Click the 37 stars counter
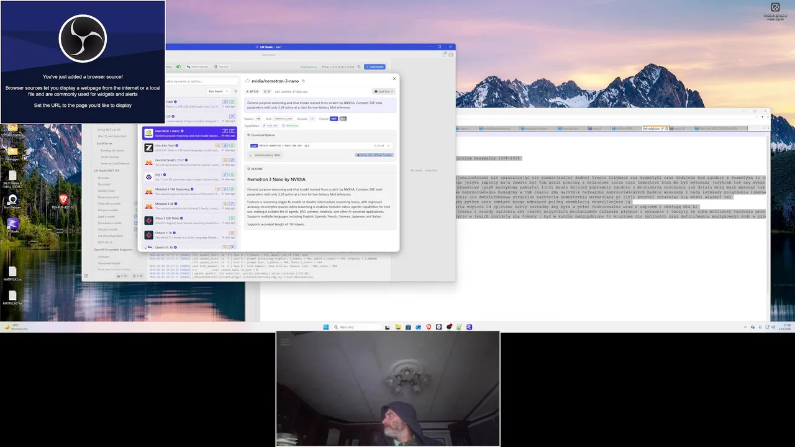 (x=268, y=91)
